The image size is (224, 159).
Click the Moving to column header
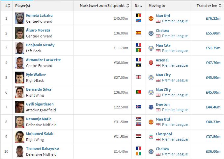click(157, 6)
